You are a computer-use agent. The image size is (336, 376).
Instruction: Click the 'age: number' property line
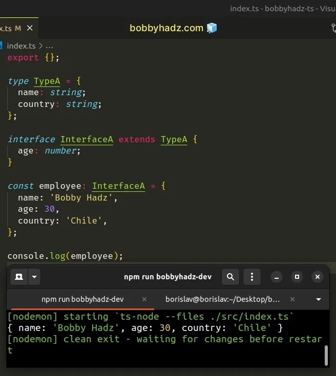pyautogui.click(x=49, y=151)
